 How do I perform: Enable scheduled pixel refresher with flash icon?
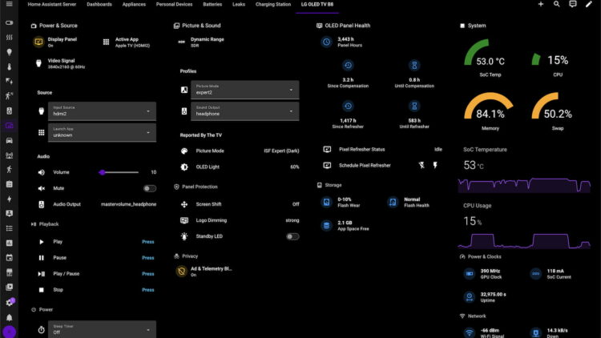[435, 165]
